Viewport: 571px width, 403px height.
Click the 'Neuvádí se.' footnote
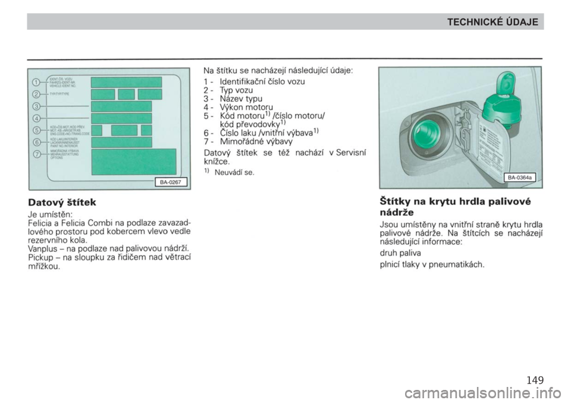tap(230, 172)
